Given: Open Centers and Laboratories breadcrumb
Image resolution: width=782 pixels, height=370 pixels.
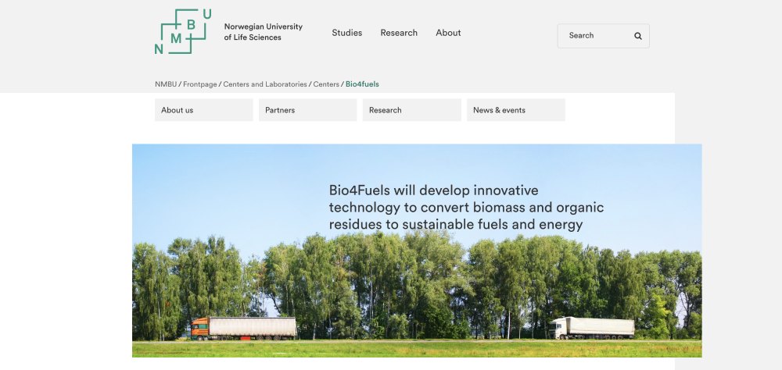Looking at the screenshot, I should tap(265, 84).
